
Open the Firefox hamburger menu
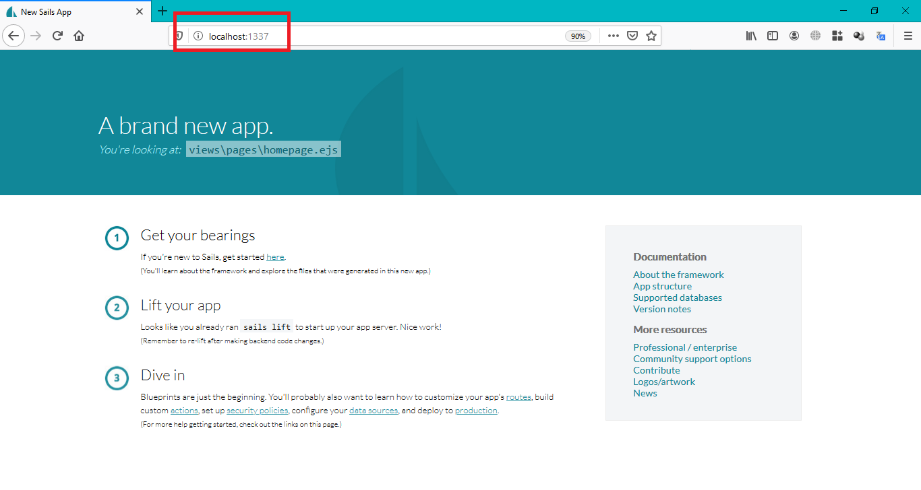(908, 36)
